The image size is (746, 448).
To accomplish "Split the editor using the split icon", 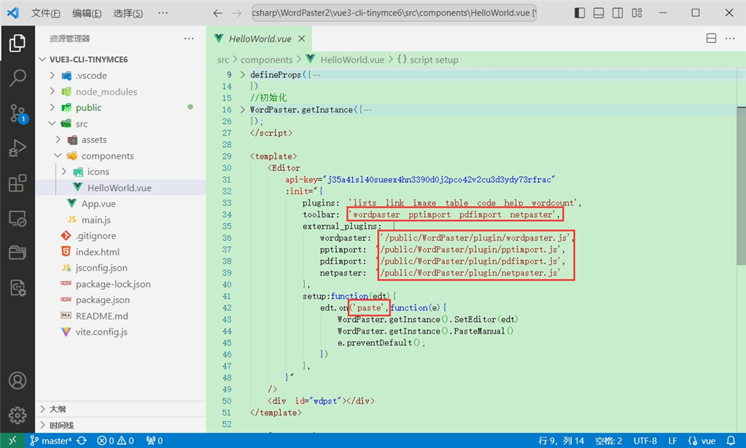I will click(712, 38).
